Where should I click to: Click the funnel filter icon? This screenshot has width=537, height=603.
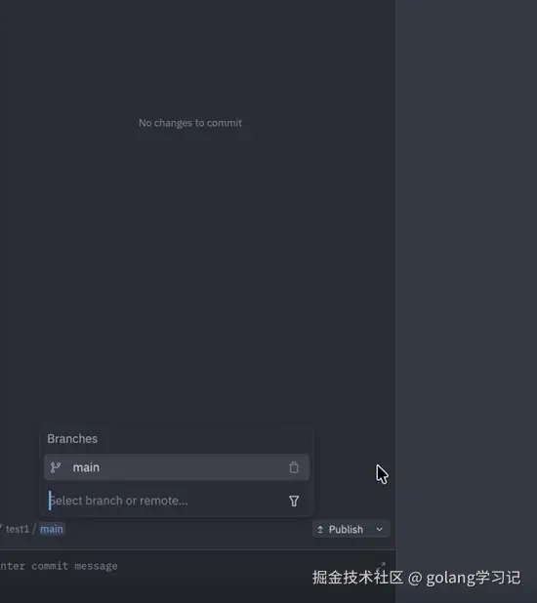point(294,501)
